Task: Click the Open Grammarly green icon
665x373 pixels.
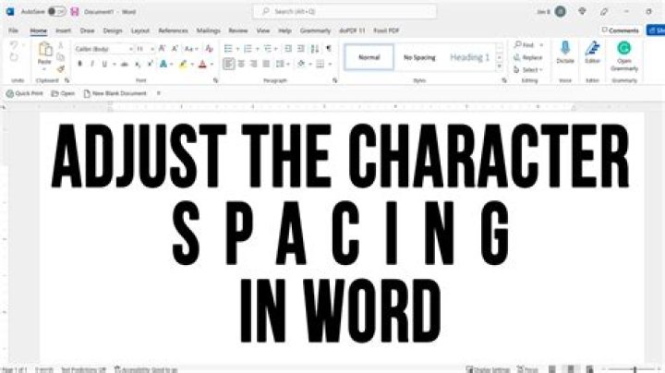Action: pyautogui.click(x=623, y=48)
